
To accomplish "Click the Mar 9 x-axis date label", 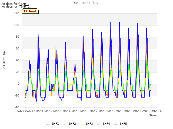I will point(111,111).
